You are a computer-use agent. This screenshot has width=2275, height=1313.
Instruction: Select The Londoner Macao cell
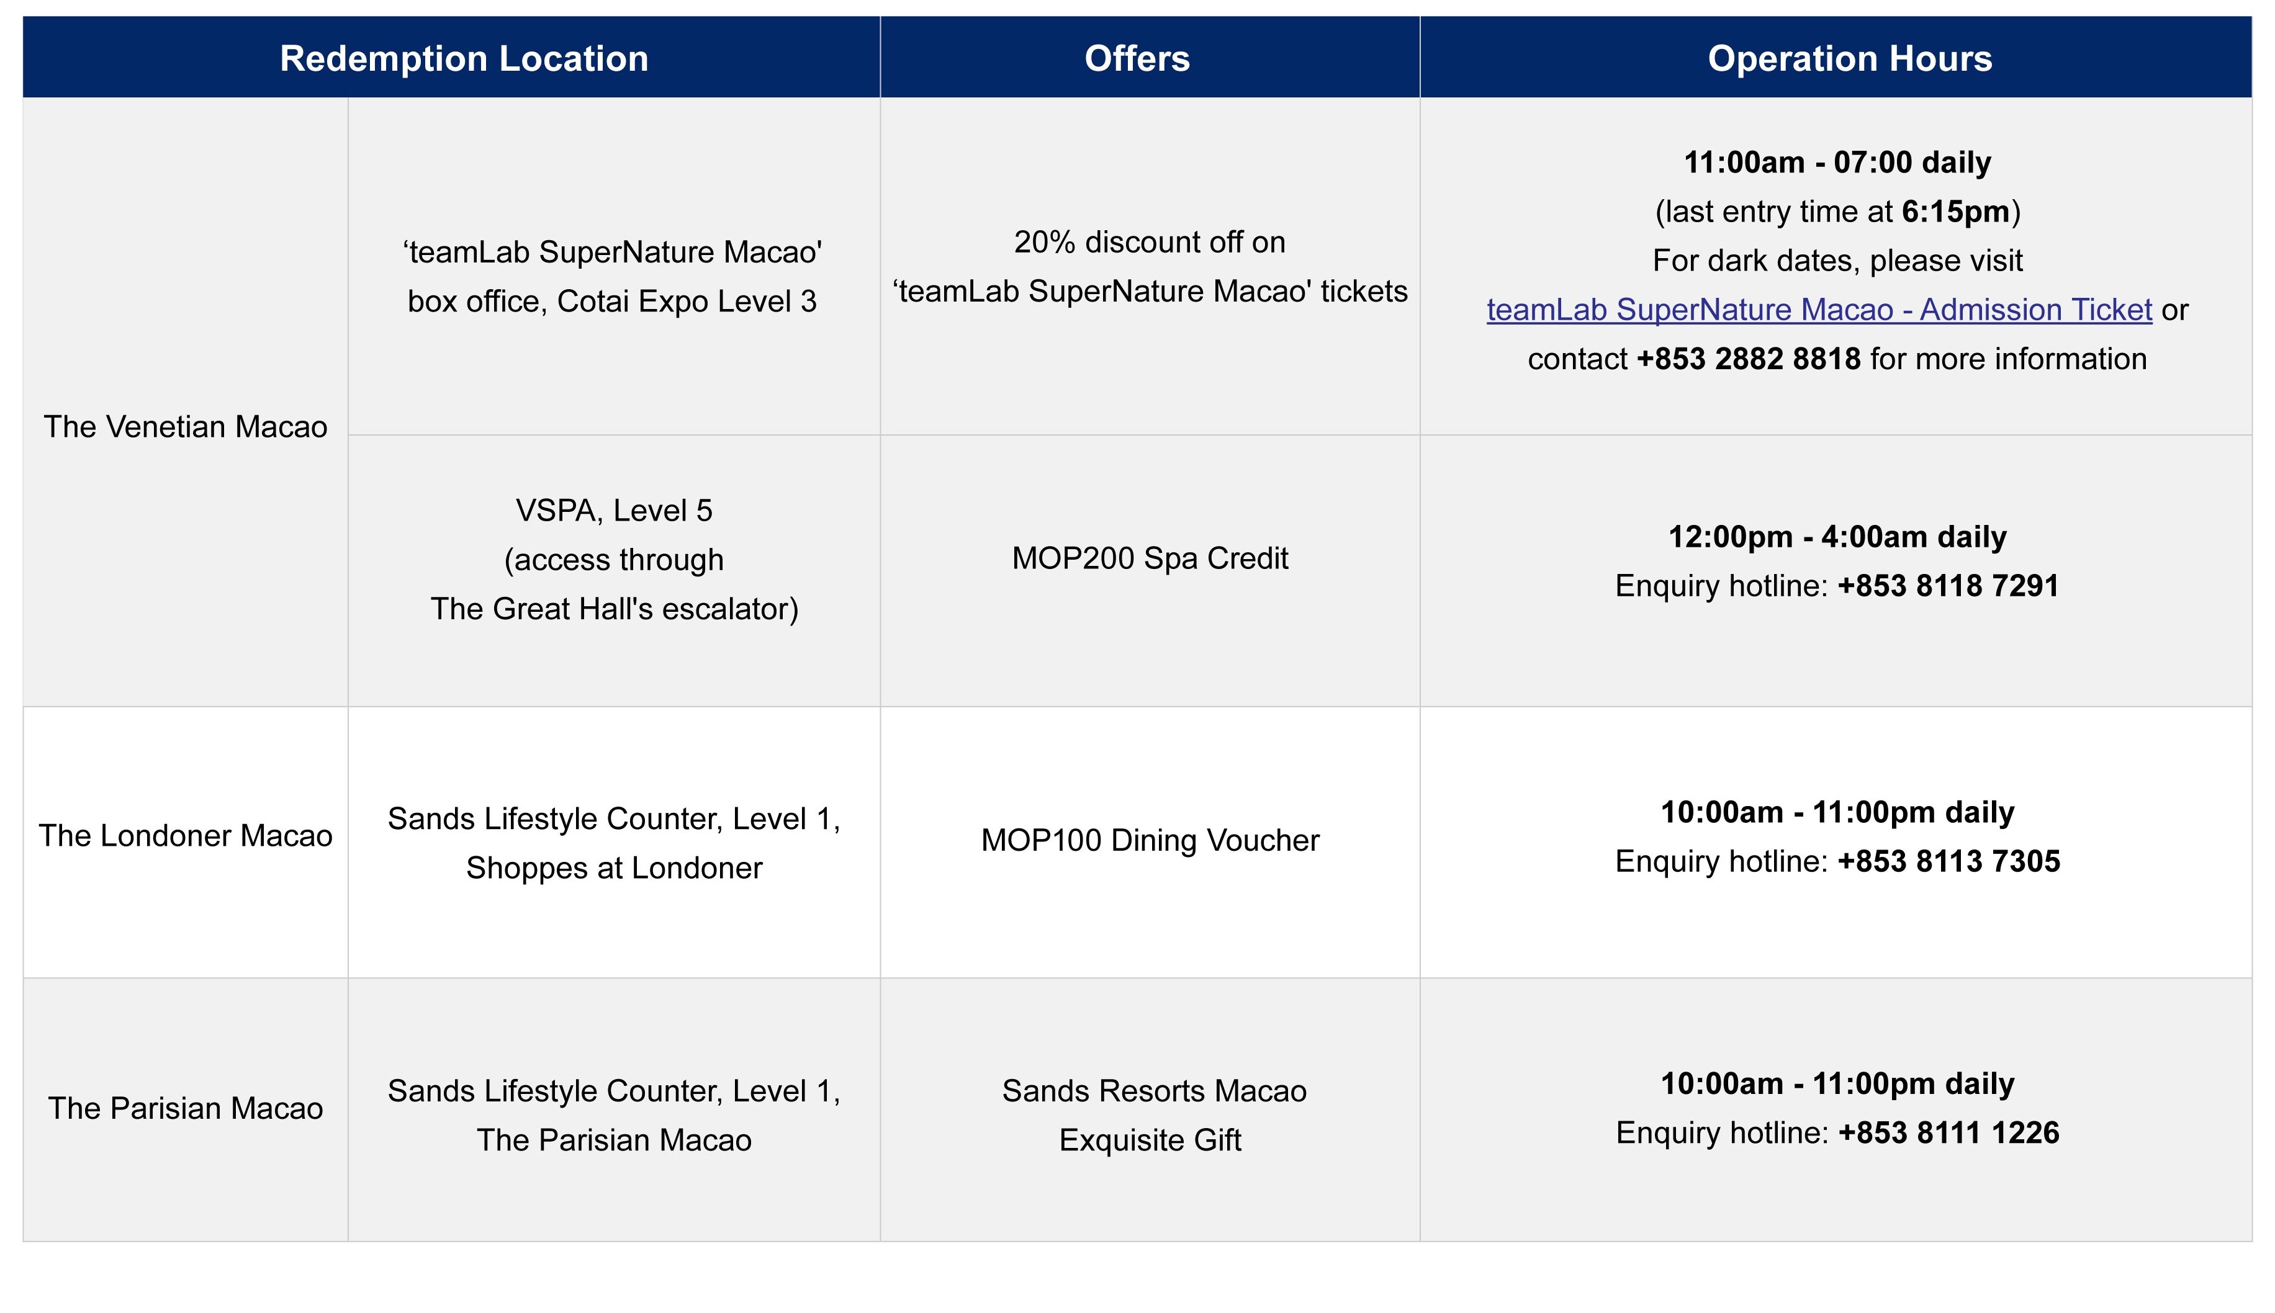185,836
